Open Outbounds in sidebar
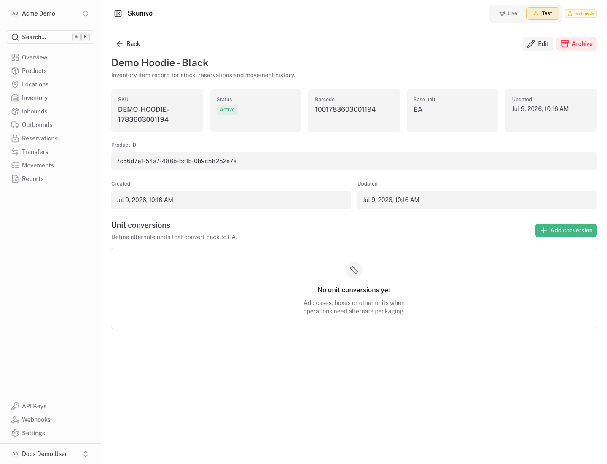This screenshot has width=607, height=464. (51, 125)
